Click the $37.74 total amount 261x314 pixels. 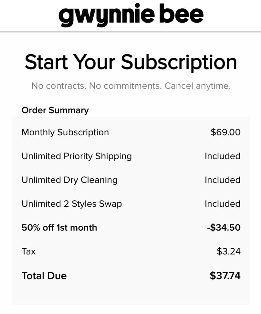coord(225,276)
